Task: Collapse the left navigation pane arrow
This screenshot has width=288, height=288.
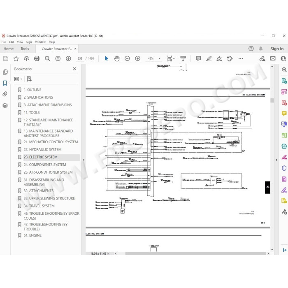Action: tap(84, 160)
